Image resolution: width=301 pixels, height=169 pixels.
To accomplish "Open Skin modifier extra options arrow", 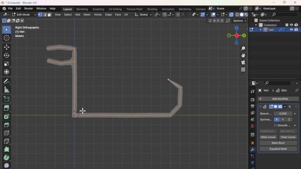I will click(285, 107).
